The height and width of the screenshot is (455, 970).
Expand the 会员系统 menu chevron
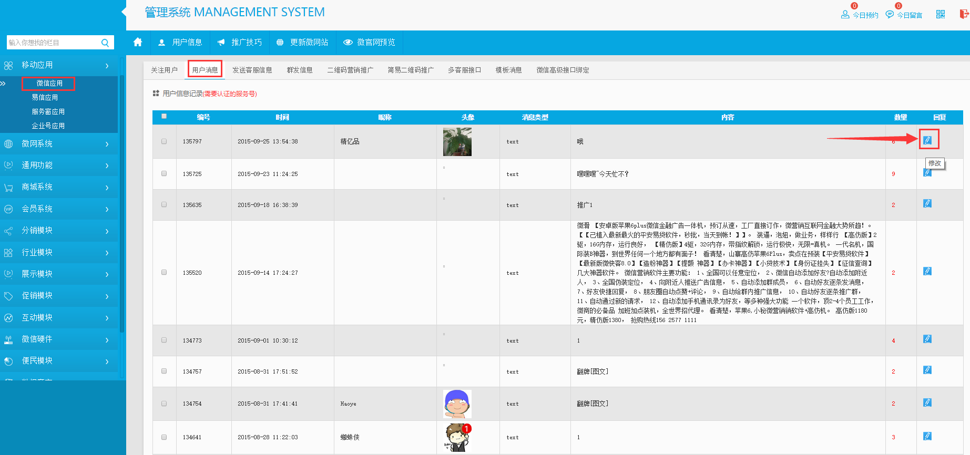(x=107, y=209)
